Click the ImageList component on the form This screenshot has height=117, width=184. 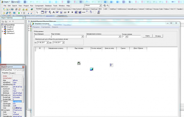point(92,69)
